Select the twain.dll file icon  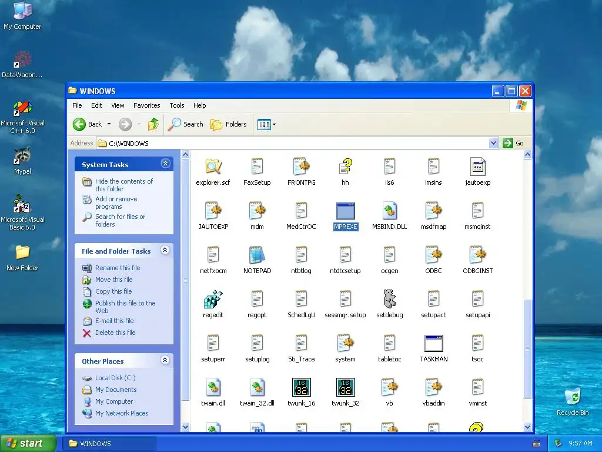[213, 387]
